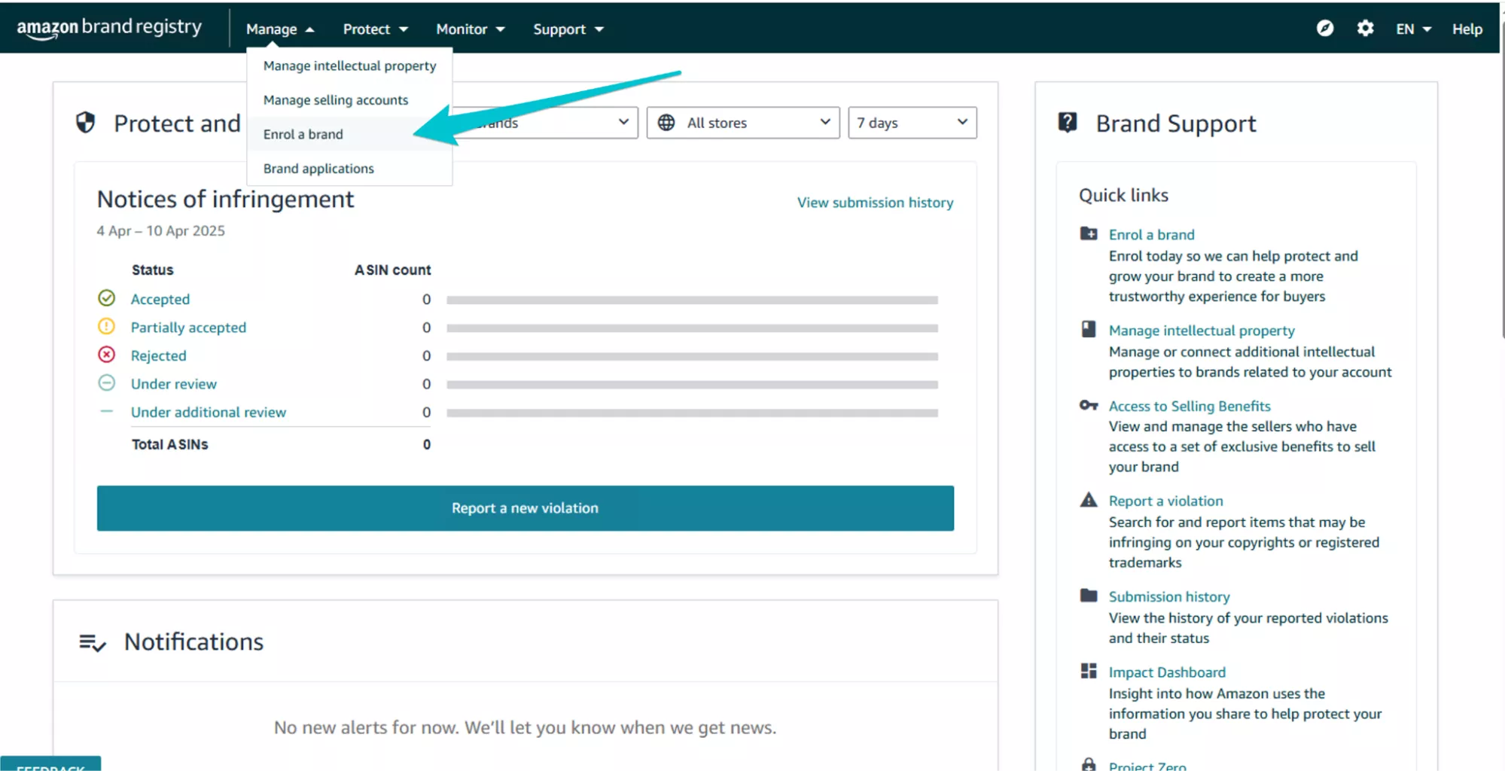Click the red Rejected cross icon
1505x771 pixels.
[x=107, y=355]
